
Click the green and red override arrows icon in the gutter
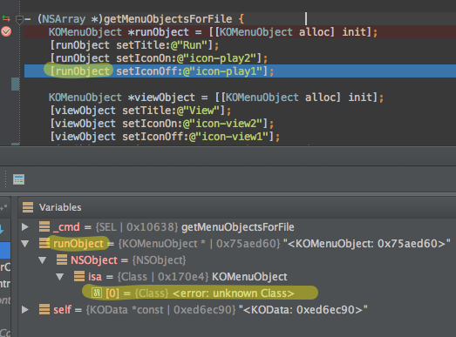6,18
